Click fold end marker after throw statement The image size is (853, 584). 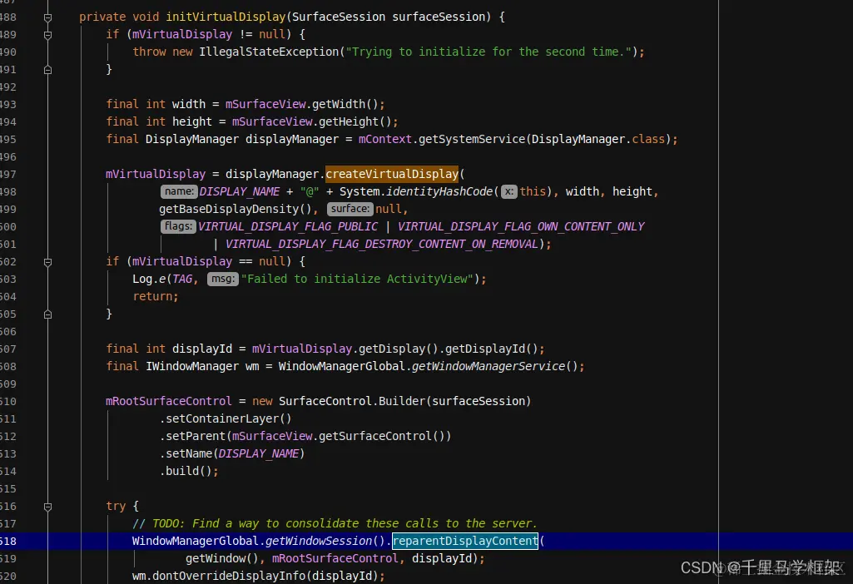[48, 70]
